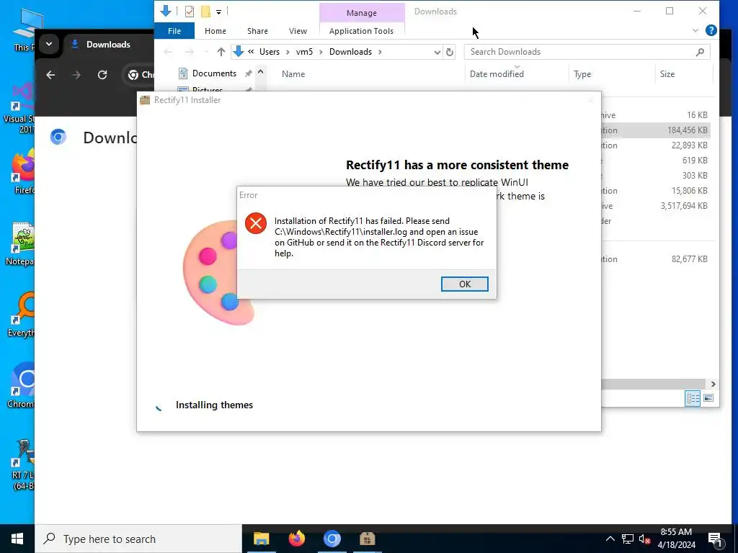The width and height of the screenshot is (738, 553).
Task: Open the Rectify11 installer taskbar icon
Action: (367, 539)
